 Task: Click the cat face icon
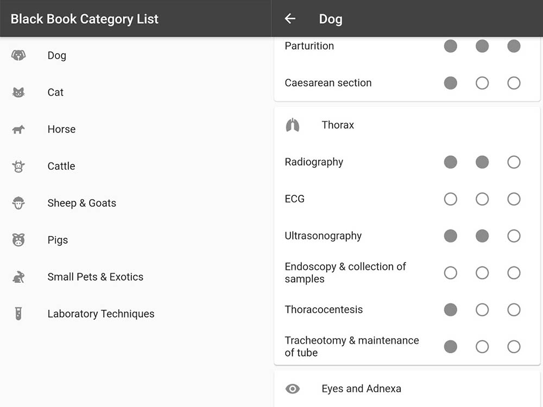tap(18, 92)
